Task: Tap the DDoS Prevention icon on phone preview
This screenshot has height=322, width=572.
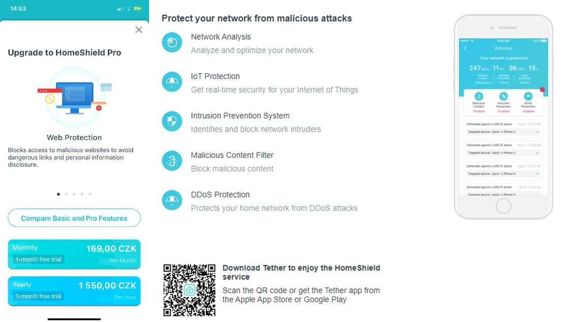Action: tap(528, 96)
